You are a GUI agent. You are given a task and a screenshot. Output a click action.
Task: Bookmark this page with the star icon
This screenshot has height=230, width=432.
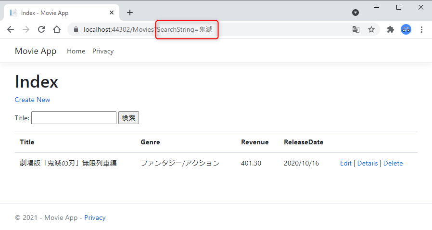point(371,29)
